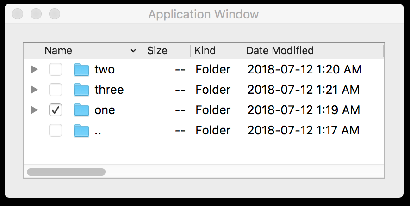Click the Date Modified column header
Image resolution: width=410 pixels, height=206 pixels.
point(280,51)
